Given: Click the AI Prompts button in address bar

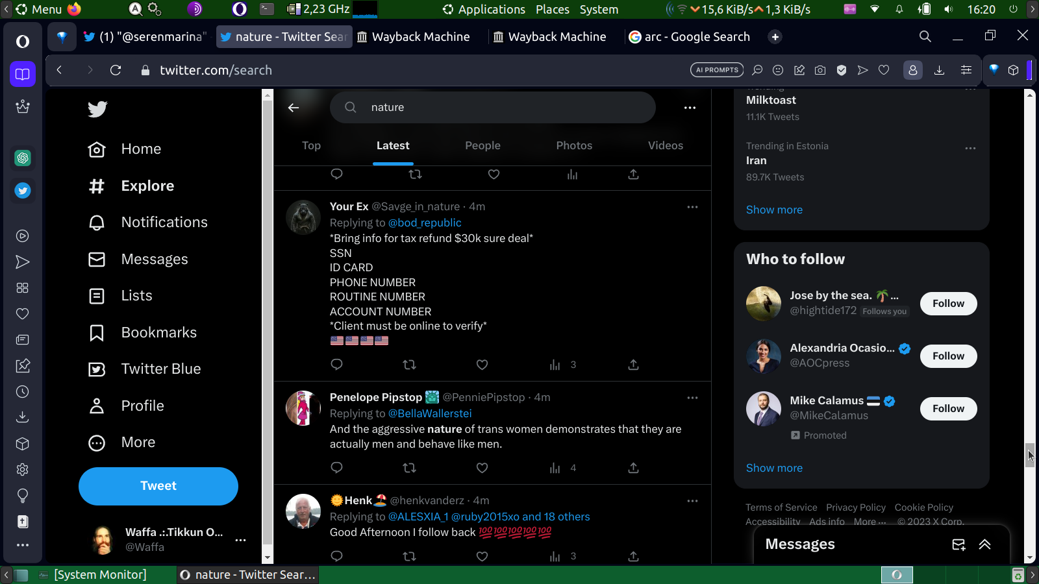Looking at the screenshot, I should 717,70.
